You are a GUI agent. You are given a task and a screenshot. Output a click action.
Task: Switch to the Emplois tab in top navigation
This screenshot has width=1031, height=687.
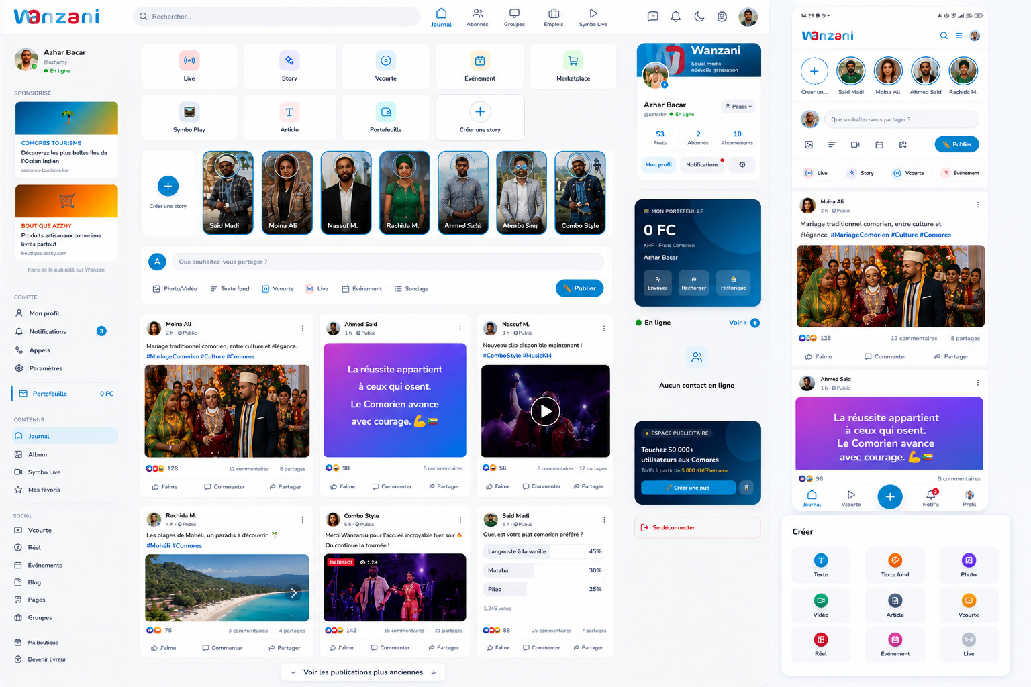click(x=554, y=17)
